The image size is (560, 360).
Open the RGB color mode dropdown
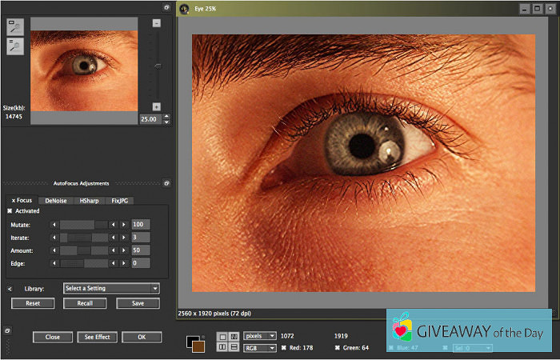[260, 348]
